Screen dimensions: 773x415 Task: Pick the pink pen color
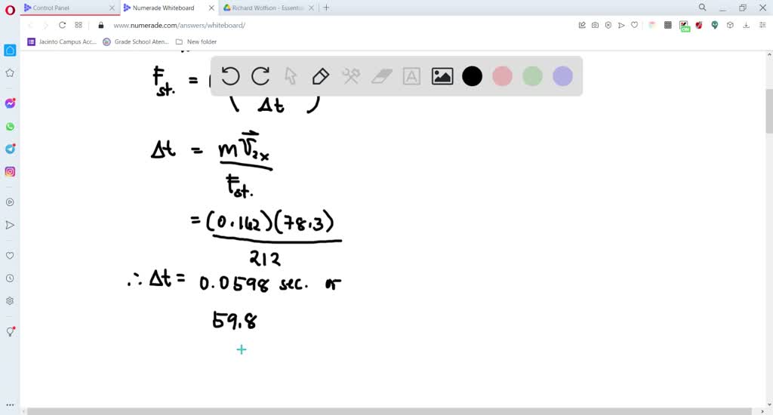502,76
